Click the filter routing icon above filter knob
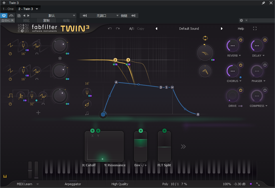 [205, 38]
